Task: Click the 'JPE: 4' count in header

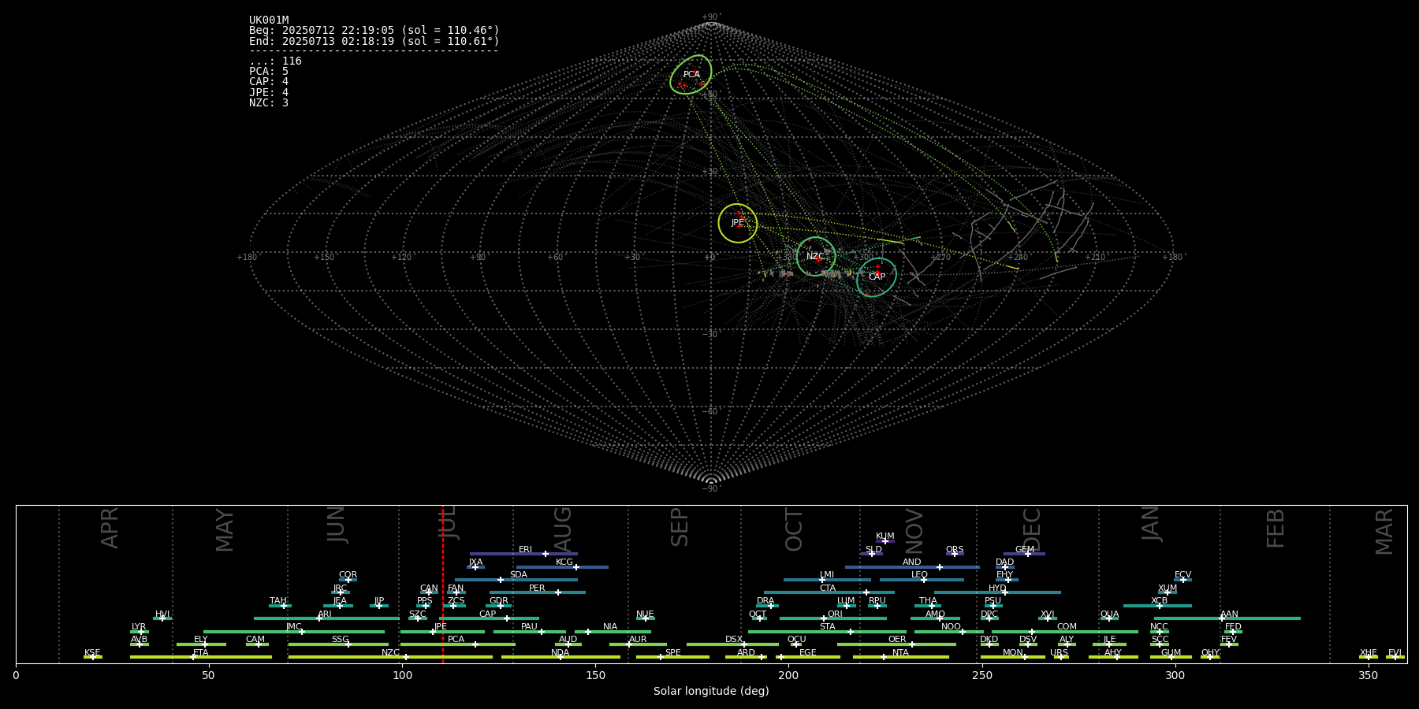Action: coord(269,92)
